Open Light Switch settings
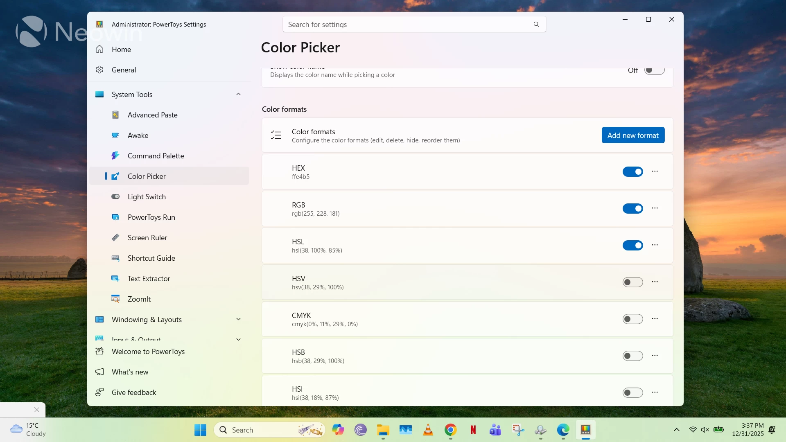786x442 pixels. point(169,197)
